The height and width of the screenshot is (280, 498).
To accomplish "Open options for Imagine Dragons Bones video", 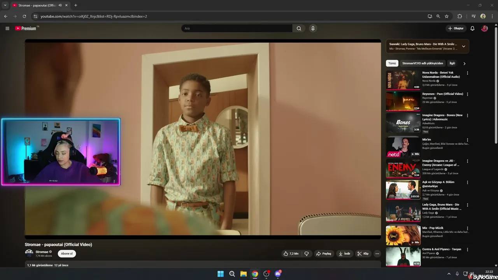I will pos(467,115).
